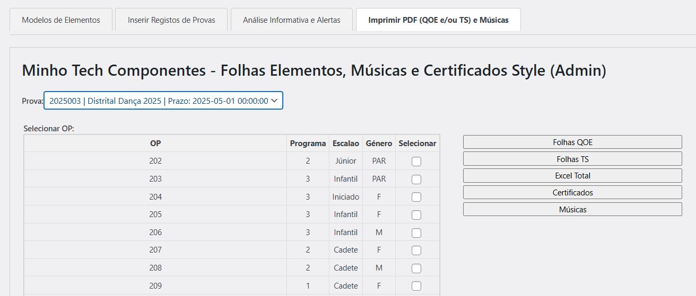
Task: Mark the OP 206 checkbox
Action: (x=416, y=232)
